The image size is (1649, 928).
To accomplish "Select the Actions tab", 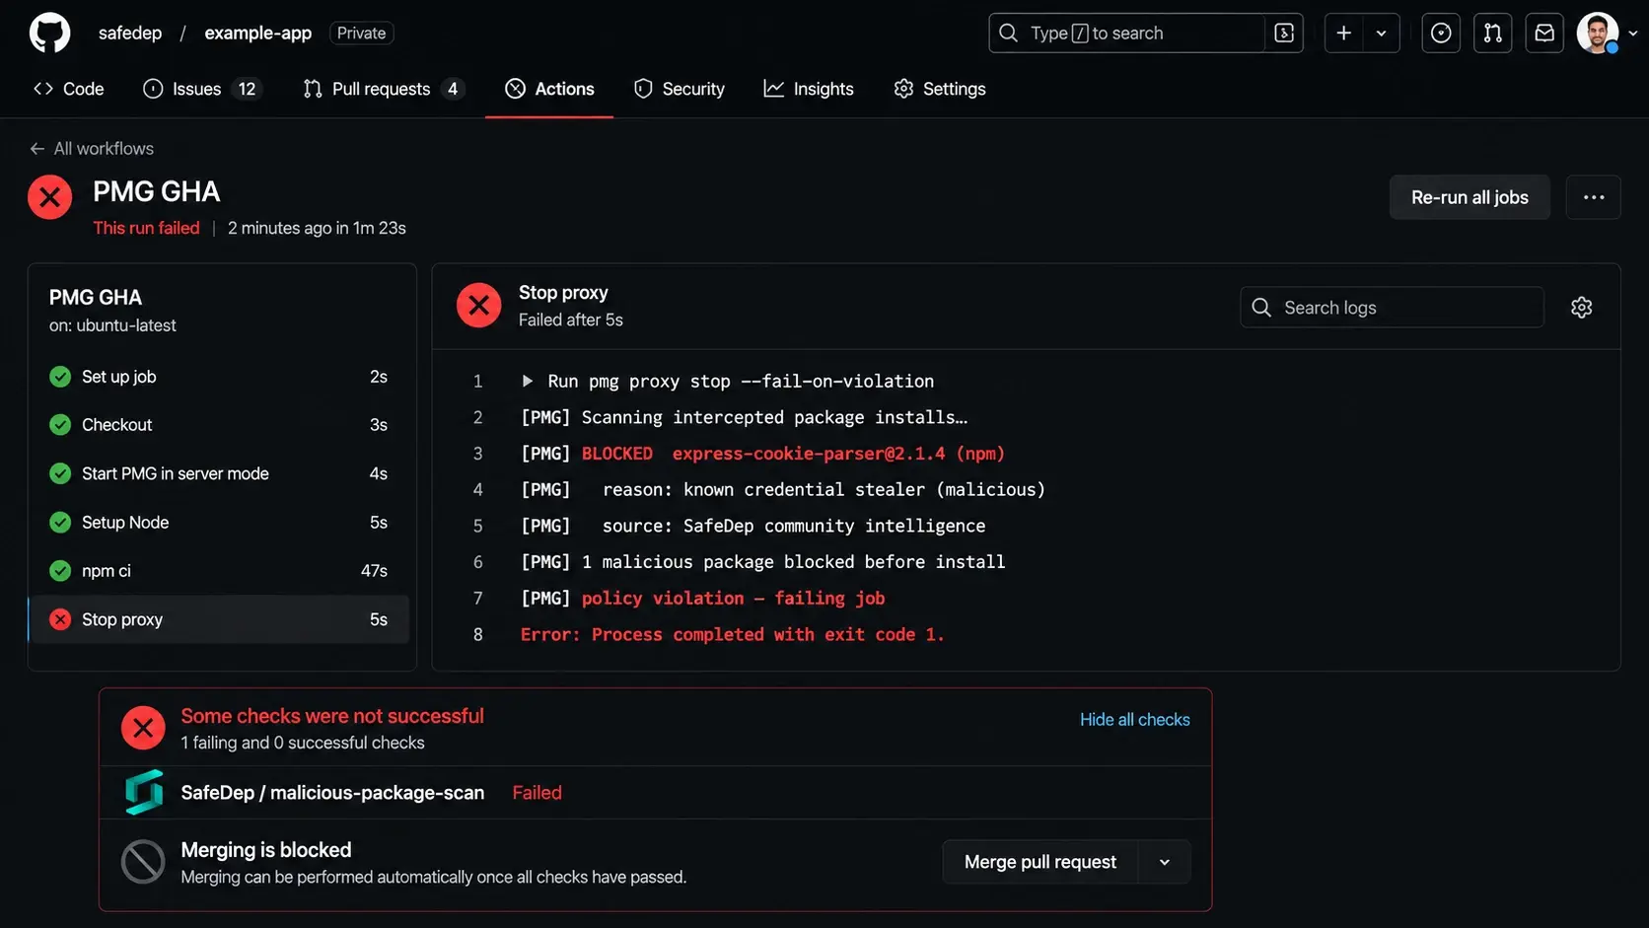I will click(549, 89).
